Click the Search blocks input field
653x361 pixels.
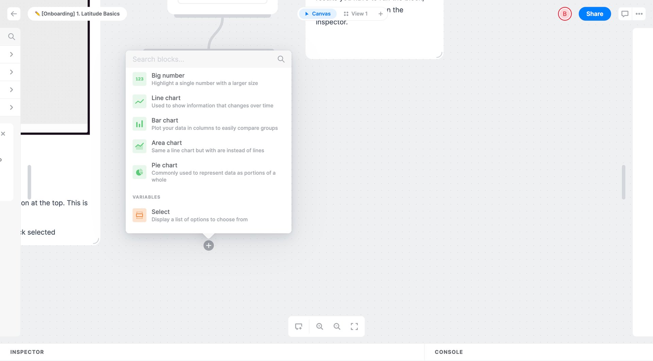point(201,59)
